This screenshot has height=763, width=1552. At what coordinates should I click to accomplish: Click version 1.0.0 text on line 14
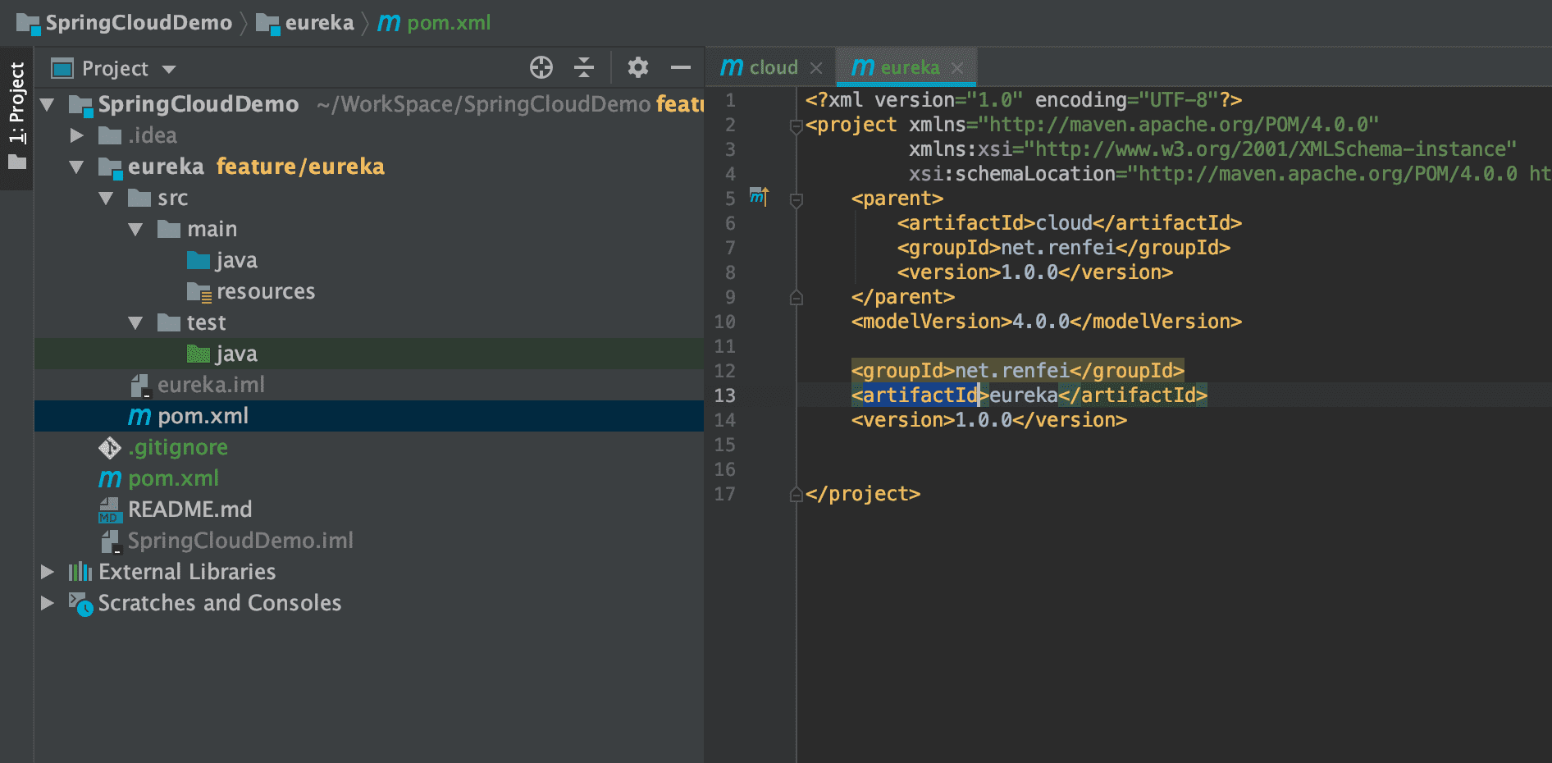(x=988, y=420)
